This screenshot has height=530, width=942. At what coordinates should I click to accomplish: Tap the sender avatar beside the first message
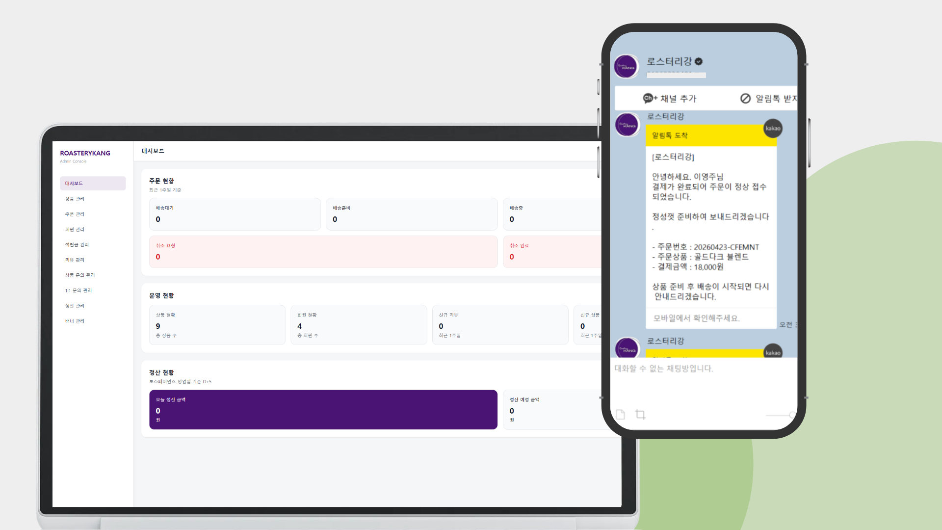point(628,125)
